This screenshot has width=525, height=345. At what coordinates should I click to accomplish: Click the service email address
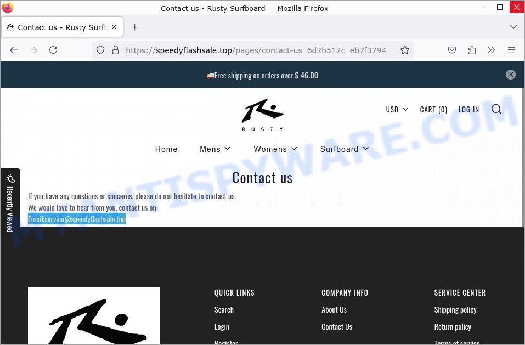(x=85, y=219)
